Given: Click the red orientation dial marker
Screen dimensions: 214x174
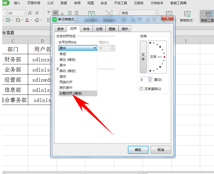Looking at the screenshot, I should pyautogui.click(x=165, y=57).
